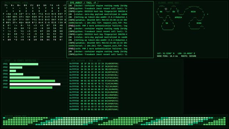Click the NA region label on map
The image size is (229, 129).
[161, 11]
